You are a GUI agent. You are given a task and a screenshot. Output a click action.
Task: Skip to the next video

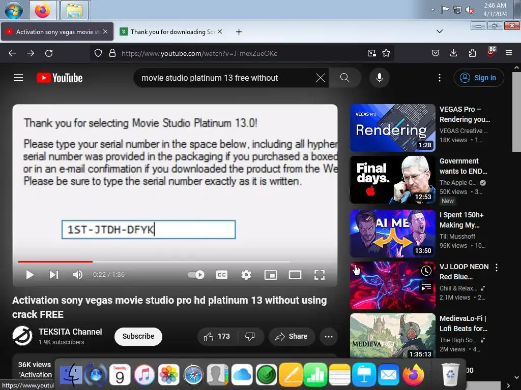pos(54,275)
